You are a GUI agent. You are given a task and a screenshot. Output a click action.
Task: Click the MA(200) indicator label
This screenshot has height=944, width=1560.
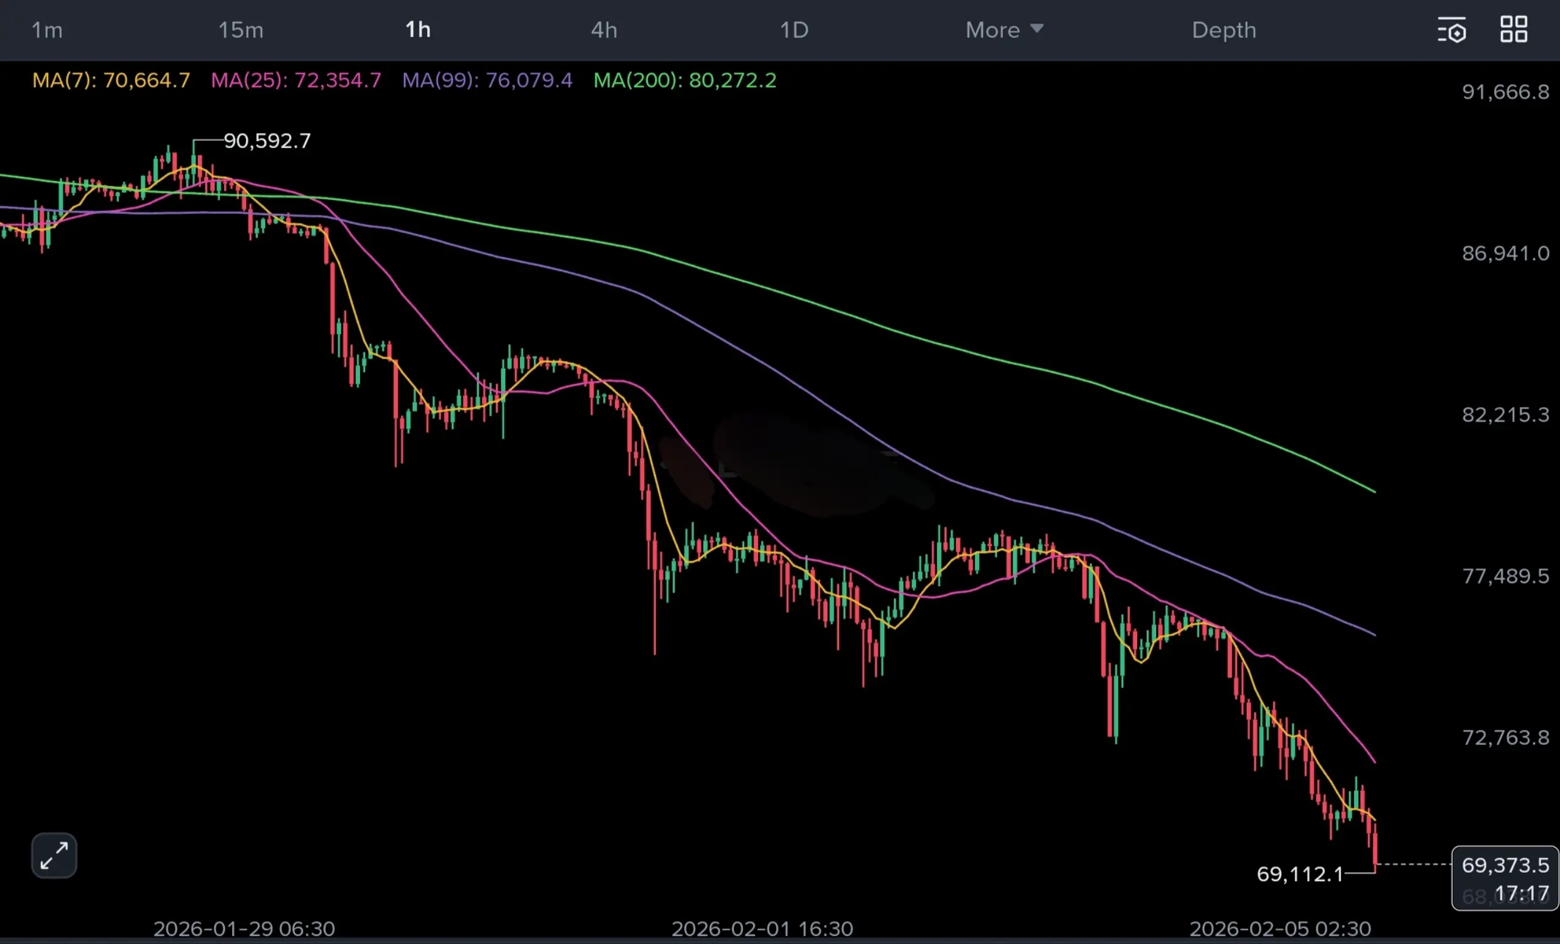684,80
